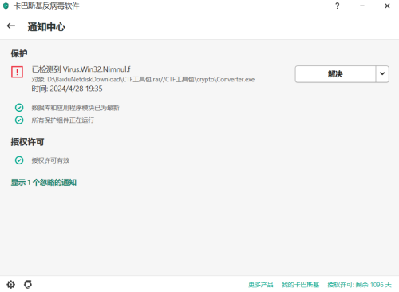Click the Kaspersky shield logo in title bar

6,6
